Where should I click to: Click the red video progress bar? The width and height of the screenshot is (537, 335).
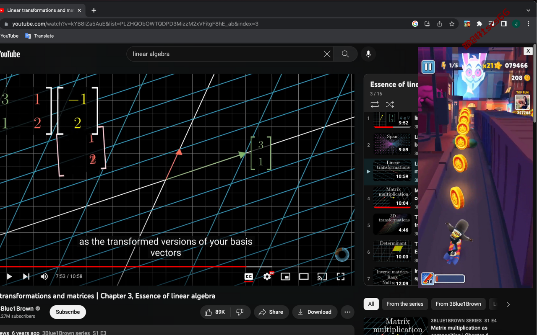pyautogui.click(x=175, y=267)
